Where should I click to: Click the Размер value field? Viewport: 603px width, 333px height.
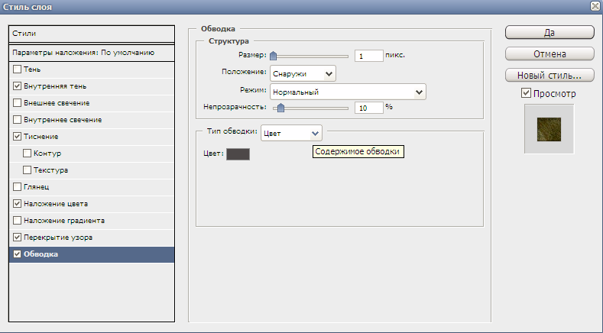[369, 57]
